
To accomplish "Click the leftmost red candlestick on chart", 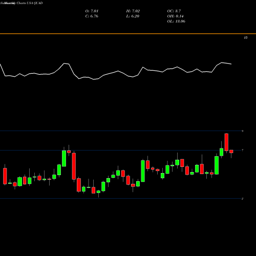I will (x=5, y=176).
